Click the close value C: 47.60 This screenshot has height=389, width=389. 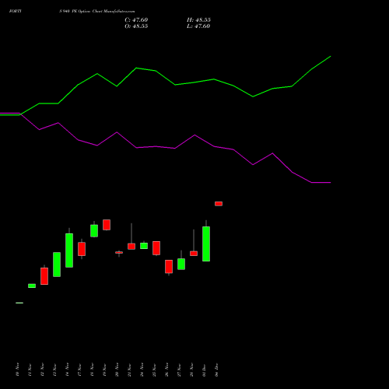pyautogui.click(x=136, y=20)
